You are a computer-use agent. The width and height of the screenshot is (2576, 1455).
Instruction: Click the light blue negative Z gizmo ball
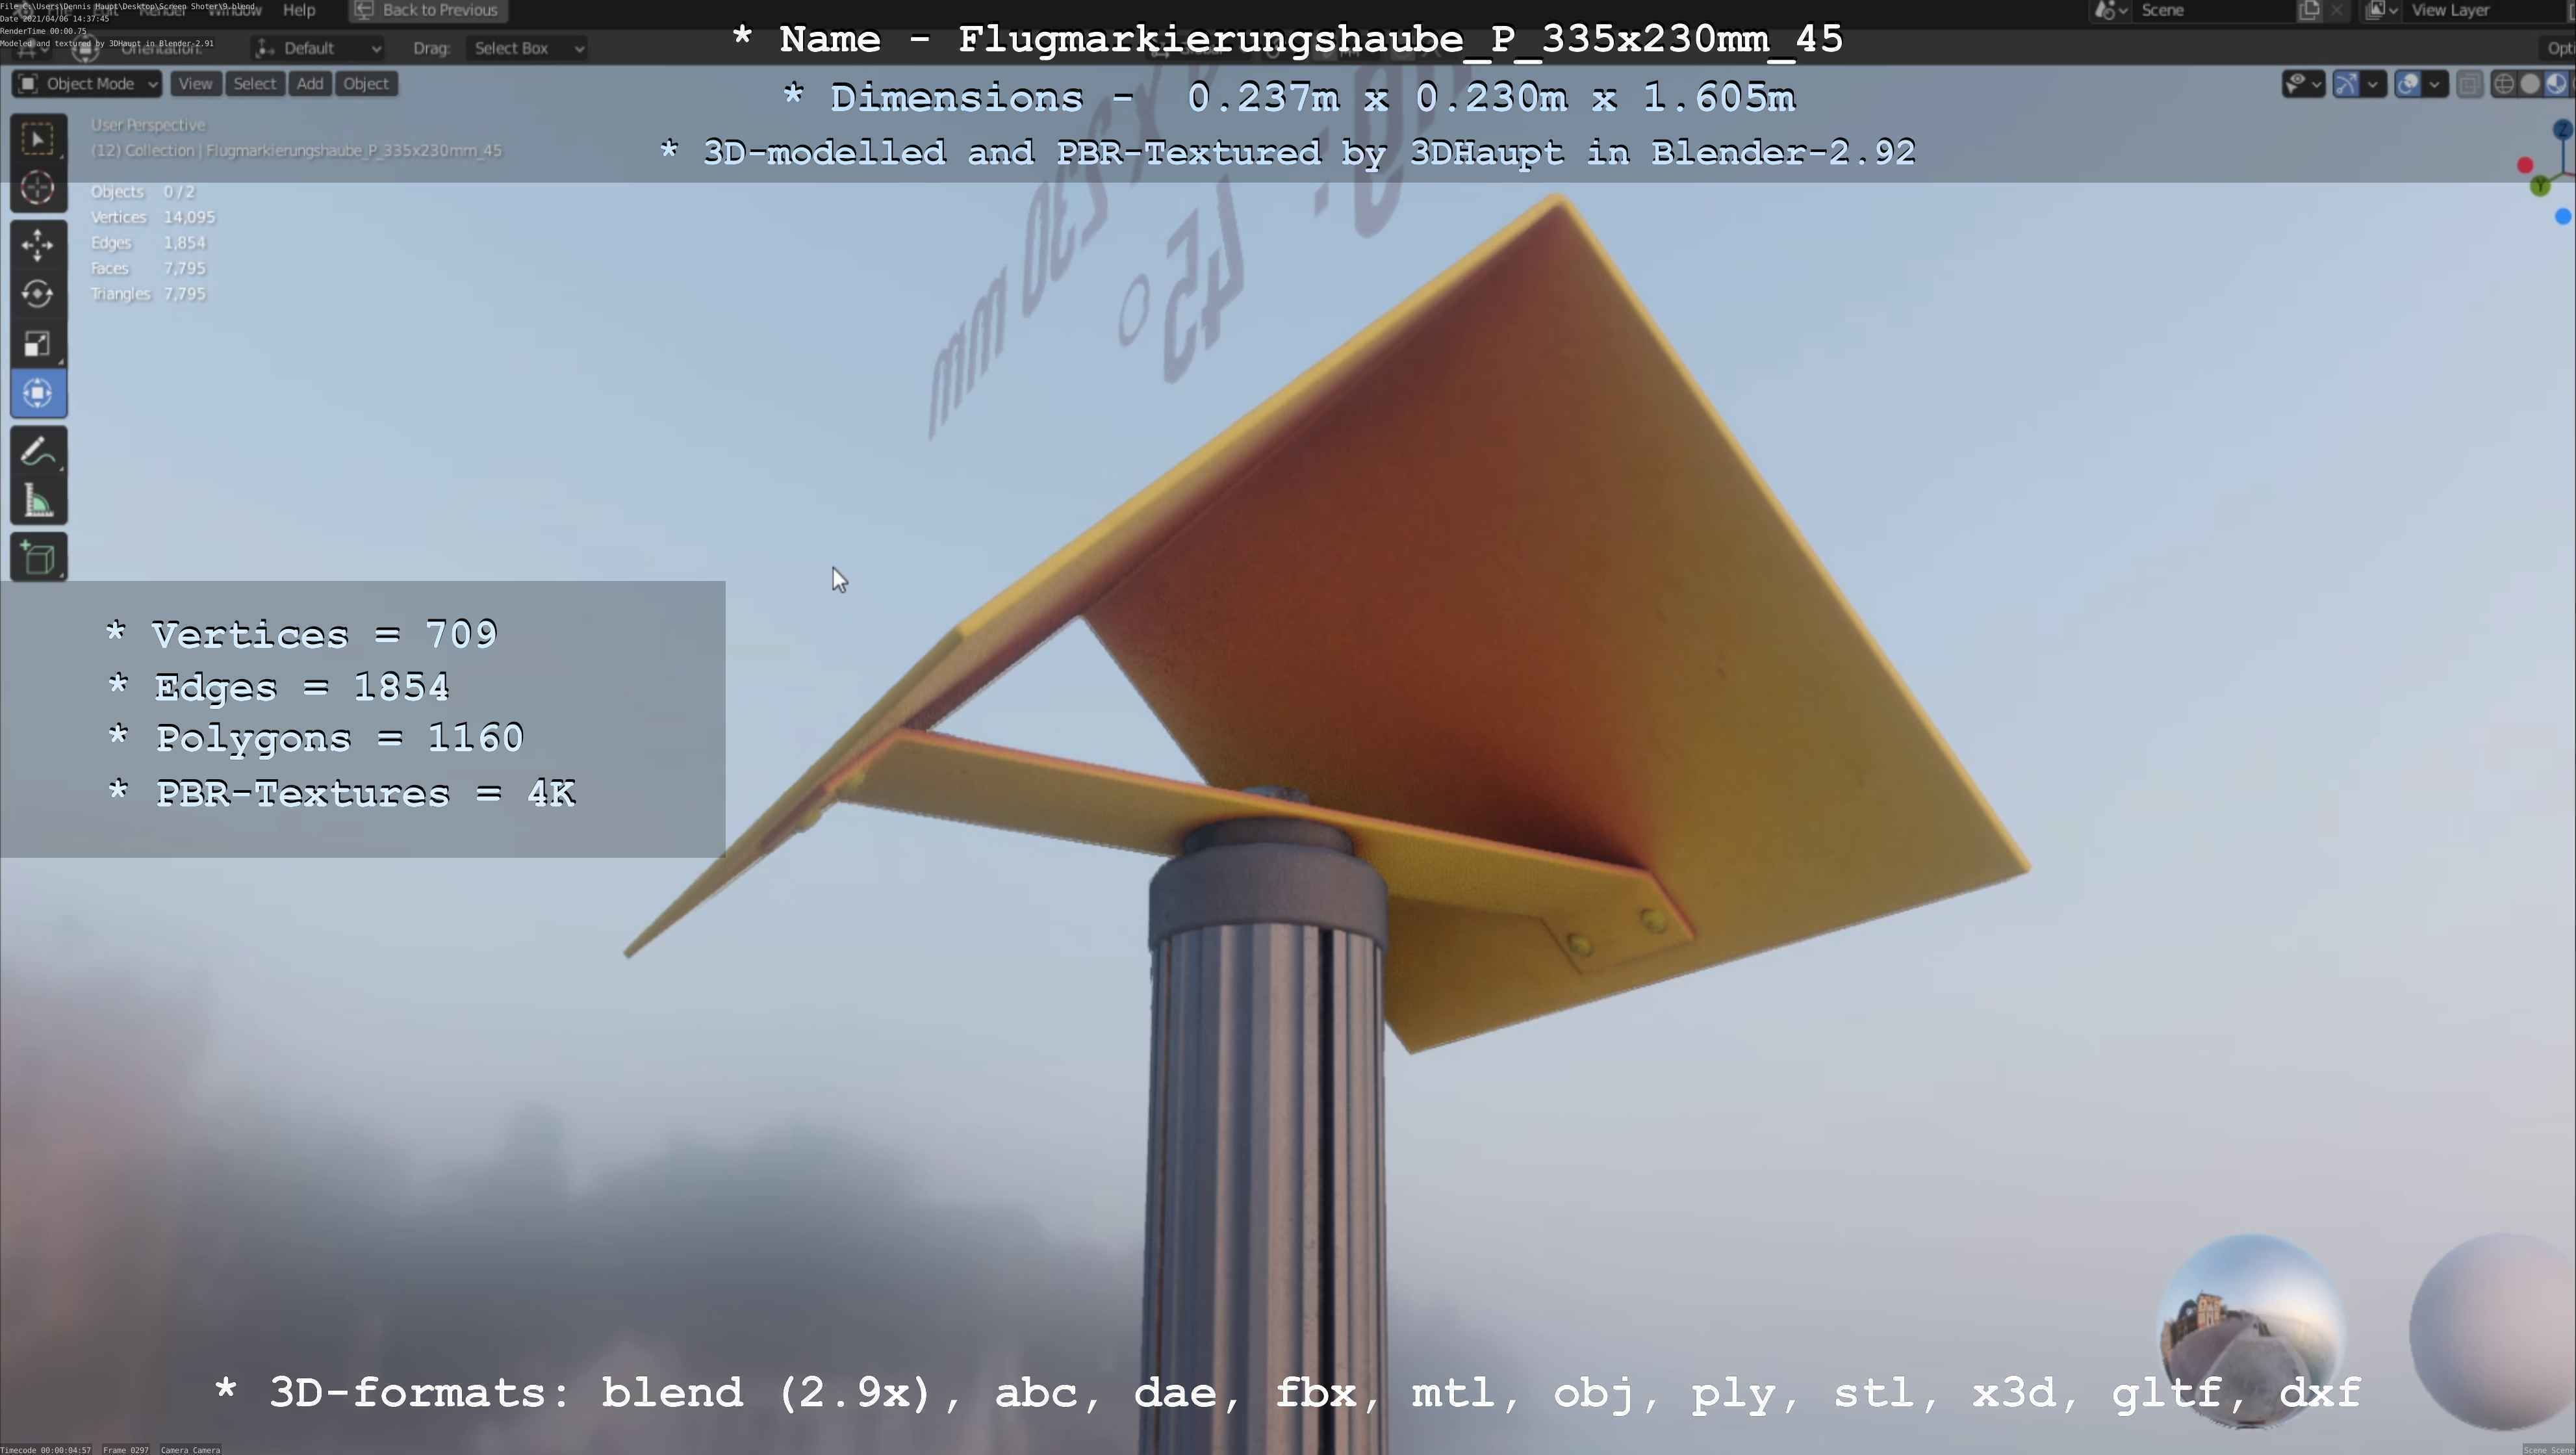(2563, 216)
